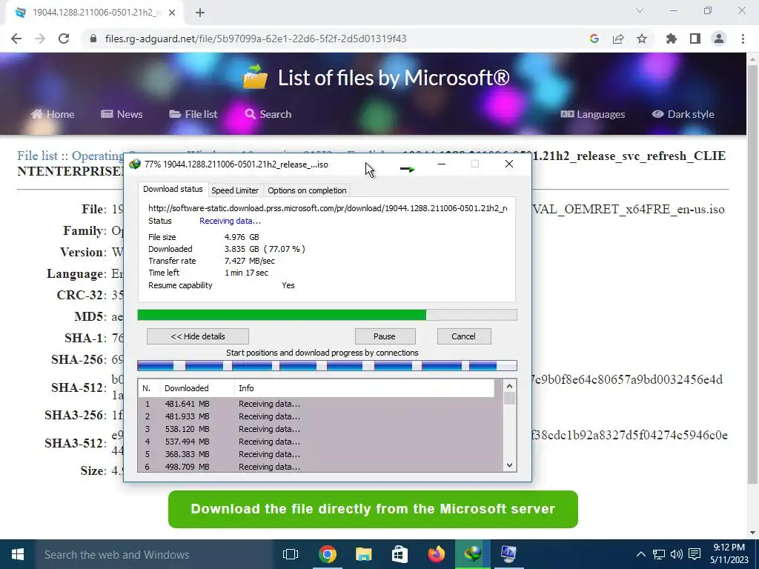Click the Info column header

pos(364,388)
